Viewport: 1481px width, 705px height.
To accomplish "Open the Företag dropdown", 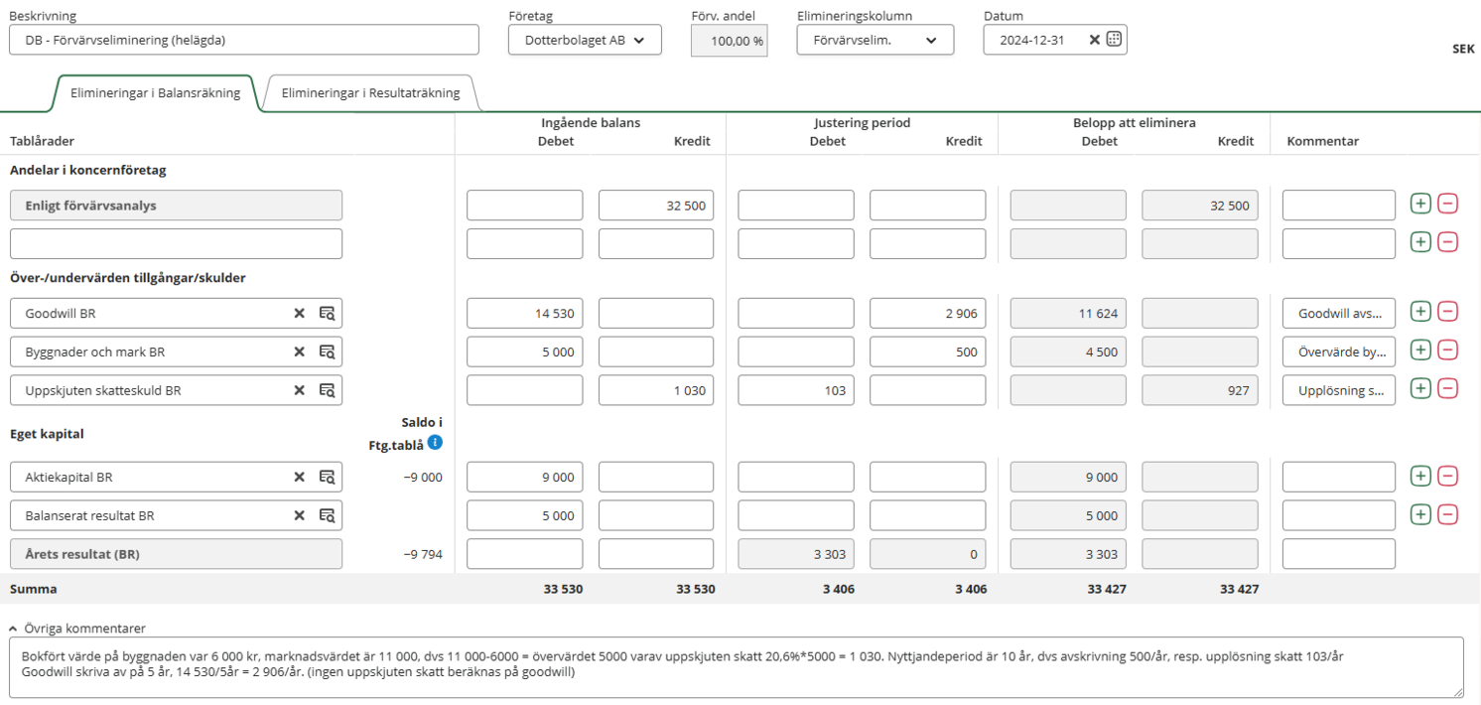I will (585, 40).
